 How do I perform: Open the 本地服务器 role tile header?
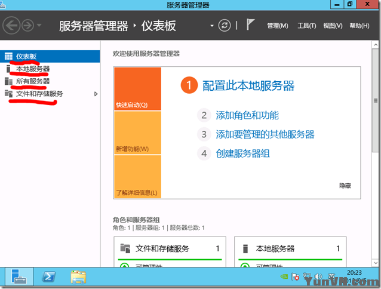tap(290, 248)
